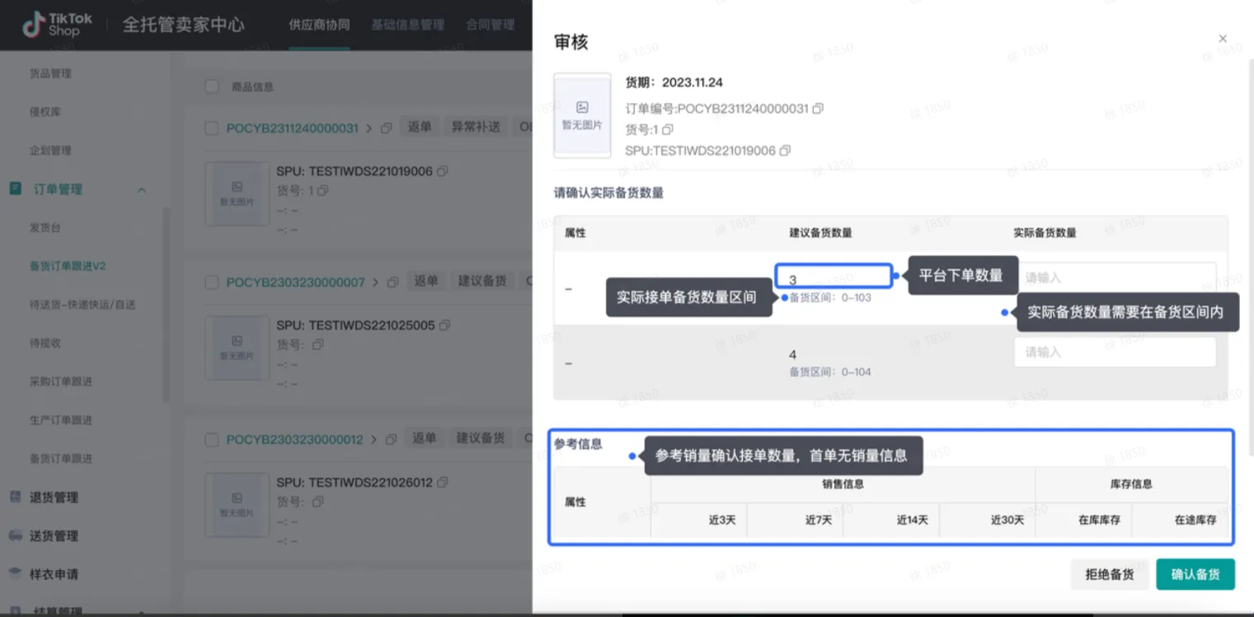Image resolution: width=1254 pixels, height=617 pixels.
Task: Collapse the 订单管理 menu section
Action: click(x=141, y=190)
